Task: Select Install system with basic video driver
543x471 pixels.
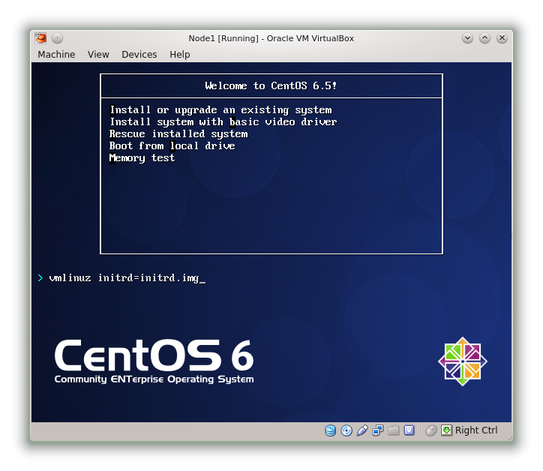Action: [x=223, y=122]
